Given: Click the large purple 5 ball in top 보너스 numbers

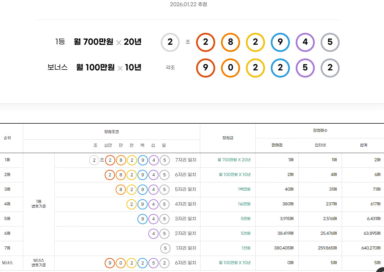Looking at the screenshot, I should pos(305,68).
